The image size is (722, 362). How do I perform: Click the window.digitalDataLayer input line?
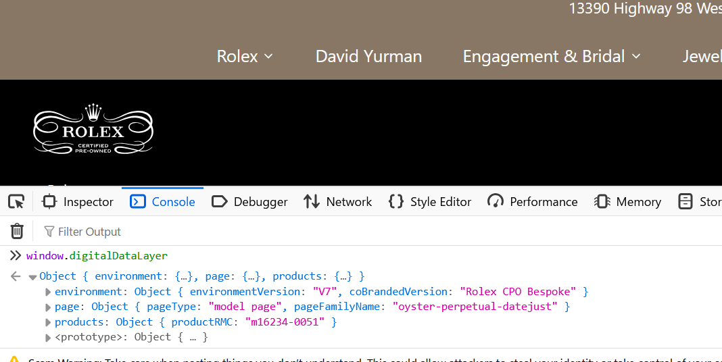(x=97, y=256)
